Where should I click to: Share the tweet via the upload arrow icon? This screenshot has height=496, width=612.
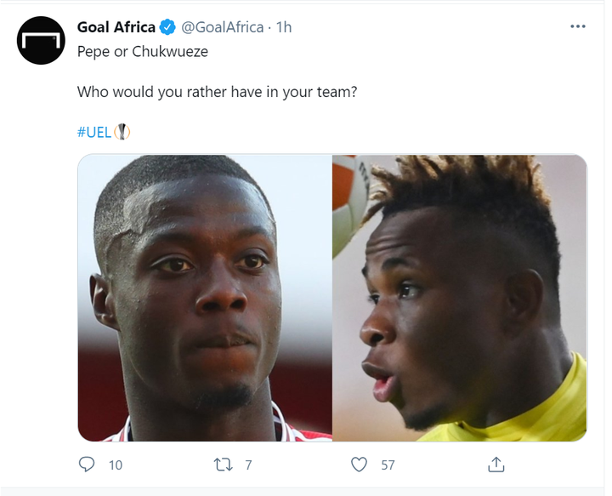click(496, 465)
